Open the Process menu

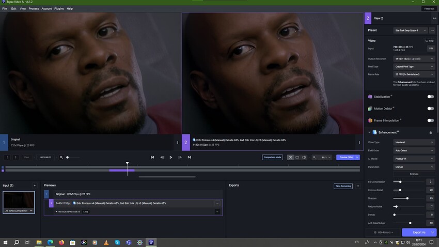point(34,9)
